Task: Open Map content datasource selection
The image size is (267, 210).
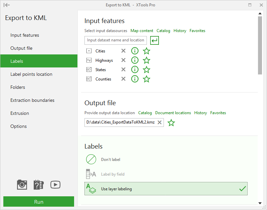Action: 142,30
